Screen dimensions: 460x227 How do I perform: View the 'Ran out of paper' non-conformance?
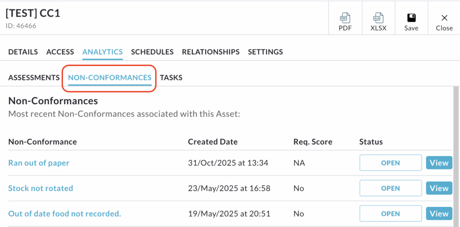click(x=439, y=163)
